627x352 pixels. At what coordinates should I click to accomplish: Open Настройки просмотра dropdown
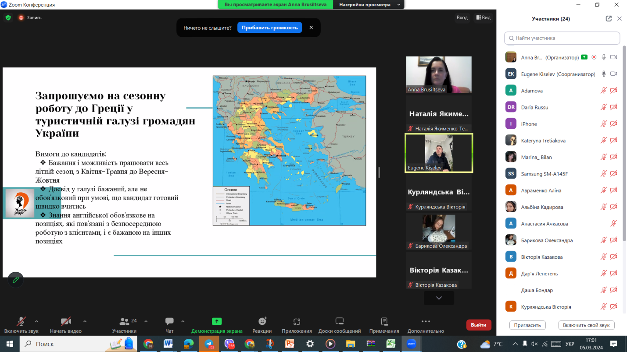pyautogui.click(x=369, y=4)
